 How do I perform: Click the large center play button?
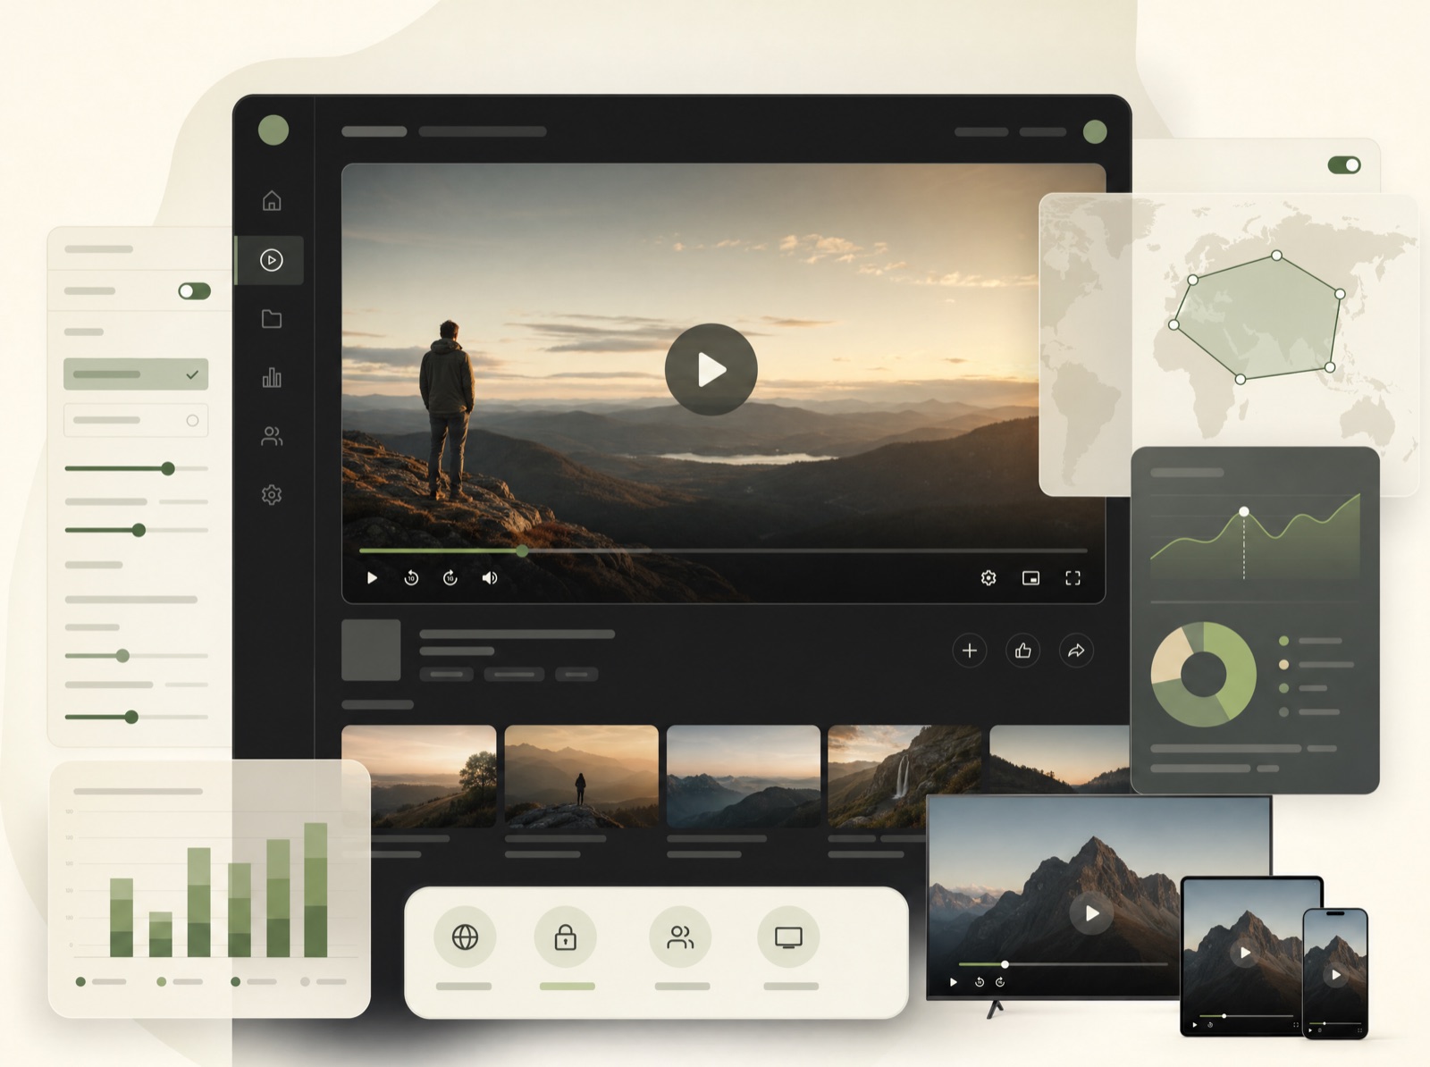pyautogui.click(x=711, y=369)
